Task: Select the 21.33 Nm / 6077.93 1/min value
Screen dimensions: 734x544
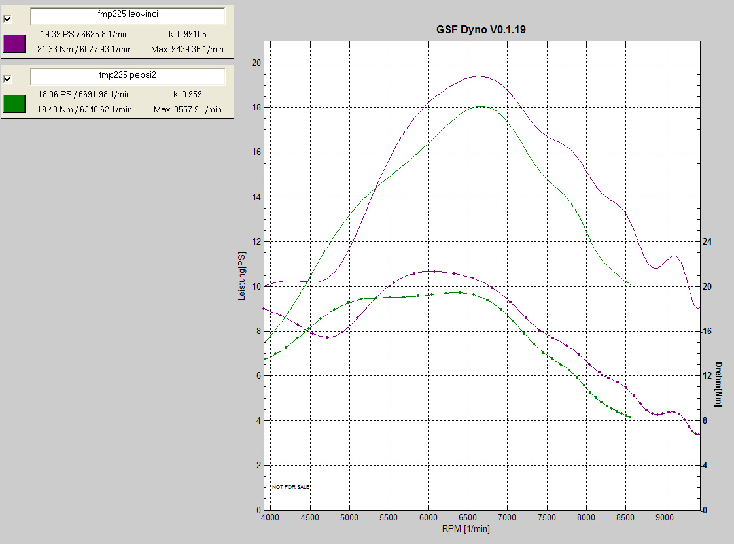Action: tap(84, 49)
